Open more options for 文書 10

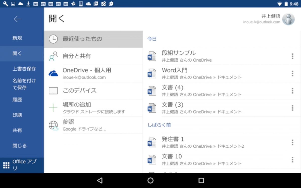(292, 160)
